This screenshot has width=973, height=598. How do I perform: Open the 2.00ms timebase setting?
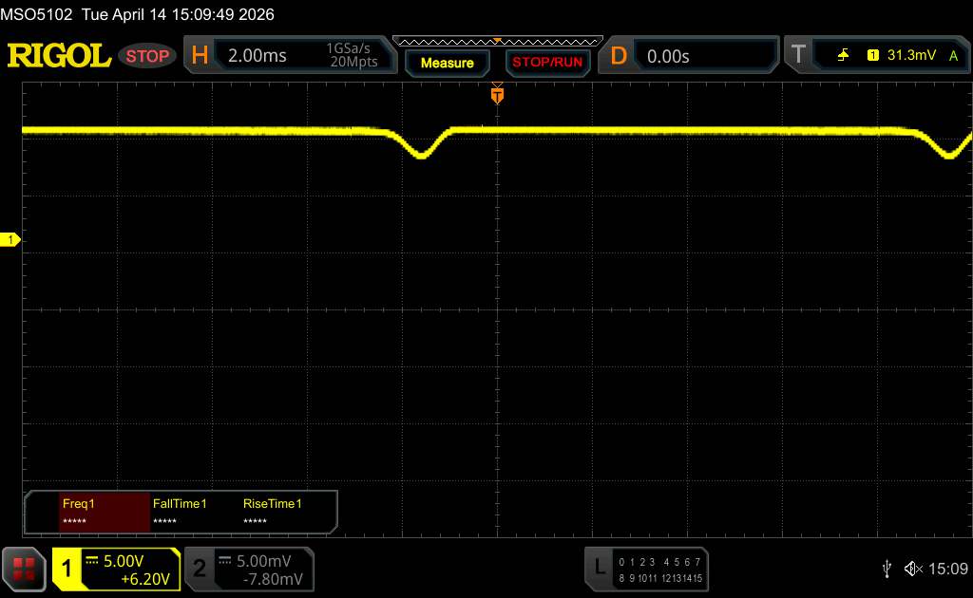[257, 56]
